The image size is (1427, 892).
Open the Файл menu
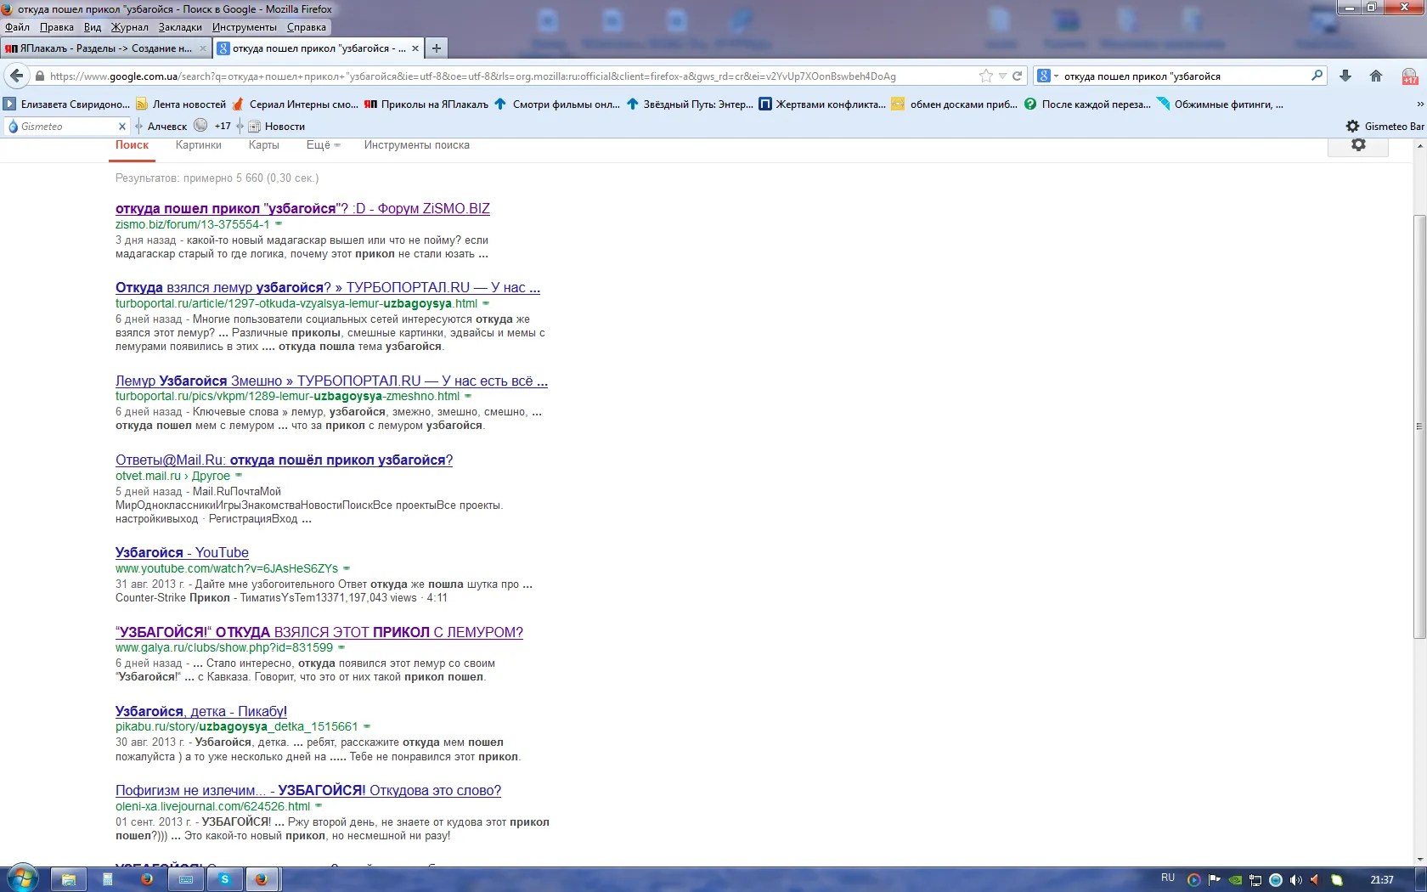point(17,27)
